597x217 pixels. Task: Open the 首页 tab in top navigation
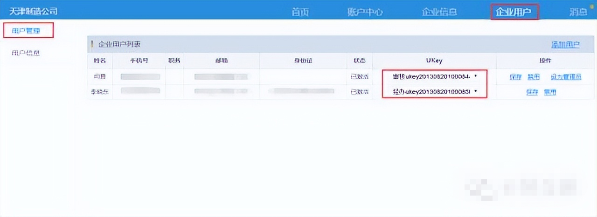click(x=300, y=12)
